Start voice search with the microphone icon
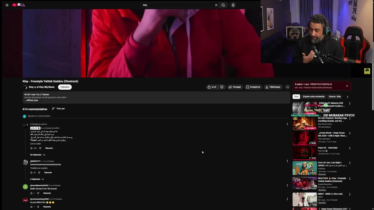Image resolution: width=374 pixels, height=210 pixels. pyautogui.click(x=233, y=5)
